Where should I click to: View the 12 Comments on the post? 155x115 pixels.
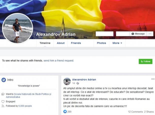tap(135, 112)
